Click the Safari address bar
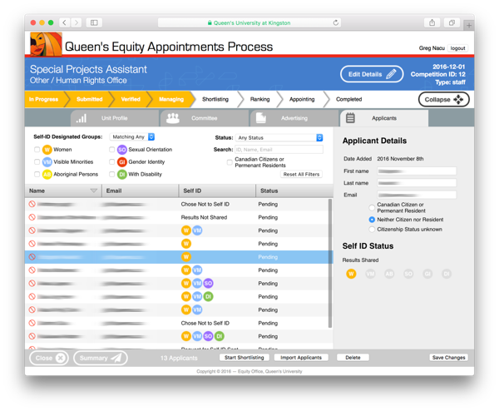The height and width of the screenshot is (411, 499). pyautogui.click(x=249, y=22)
